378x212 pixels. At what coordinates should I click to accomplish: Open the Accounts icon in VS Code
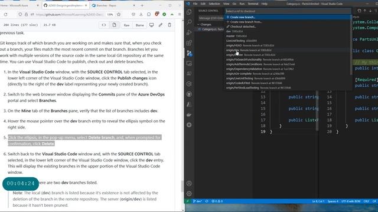189,183
